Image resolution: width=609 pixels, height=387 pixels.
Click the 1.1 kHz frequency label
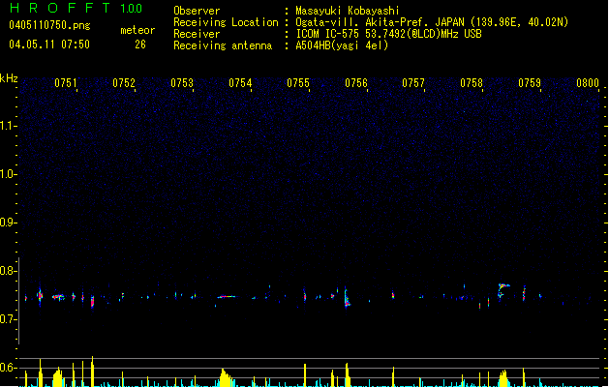tap(8, 126)
